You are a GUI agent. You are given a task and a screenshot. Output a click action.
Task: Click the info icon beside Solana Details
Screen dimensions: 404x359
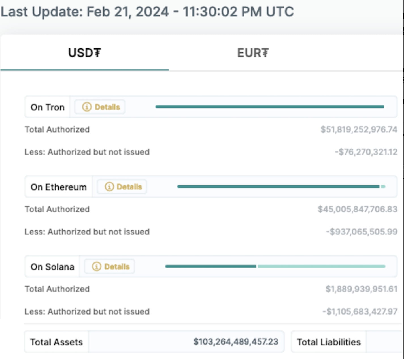(96, 266)
